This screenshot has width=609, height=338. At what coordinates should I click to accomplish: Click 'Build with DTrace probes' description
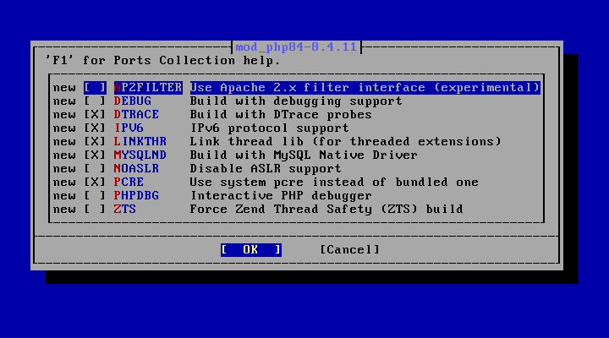pos(281,115)
